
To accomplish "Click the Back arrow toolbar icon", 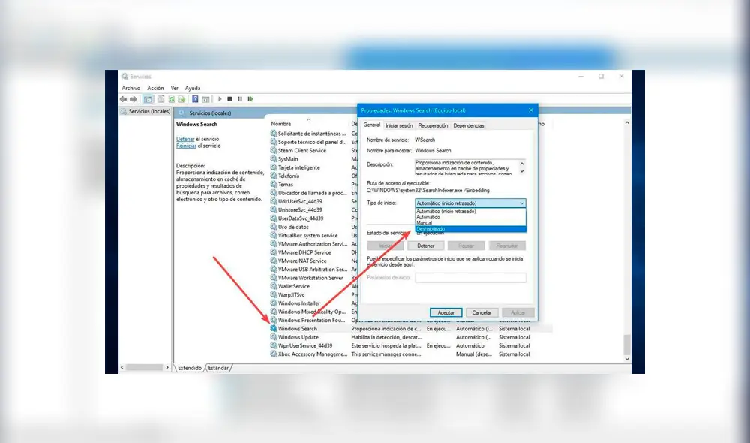I will 124,99.
